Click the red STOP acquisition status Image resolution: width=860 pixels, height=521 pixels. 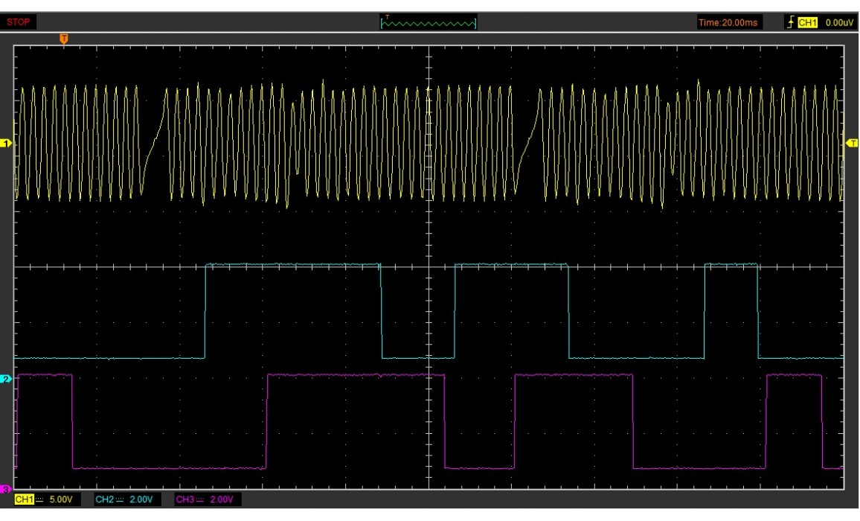[19, 22]
